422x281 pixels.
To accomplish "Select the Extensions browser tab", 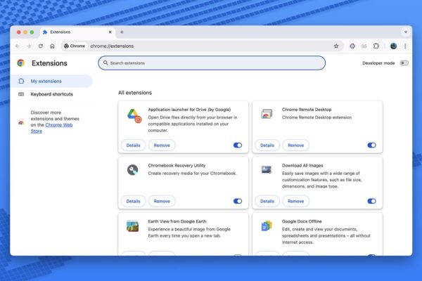I will coord(77,32).
